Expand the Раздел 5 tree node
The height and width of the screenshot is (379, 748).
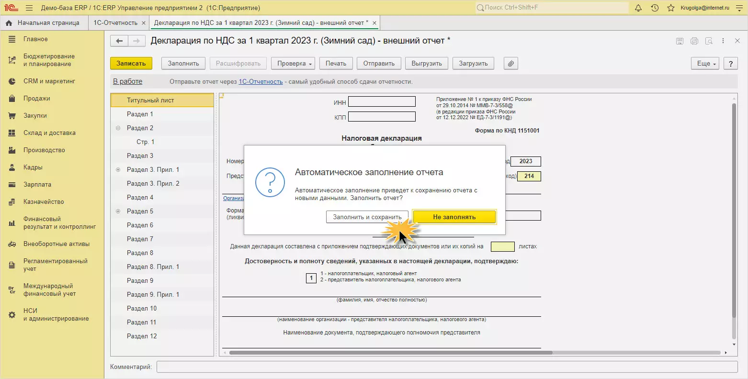click(x=118, y=212)
